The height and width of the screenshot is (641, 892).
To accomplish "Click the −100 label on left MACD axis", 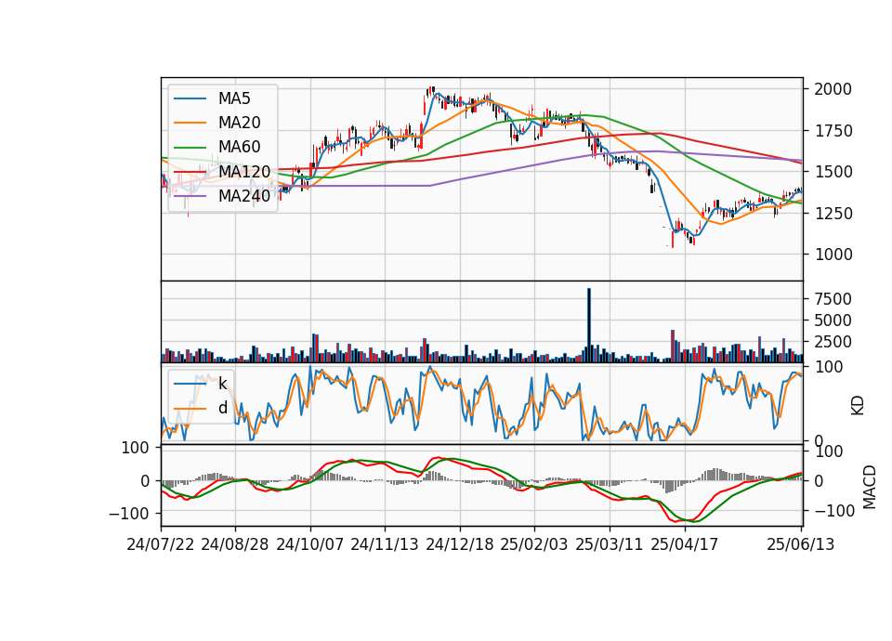I will [127, 514].
